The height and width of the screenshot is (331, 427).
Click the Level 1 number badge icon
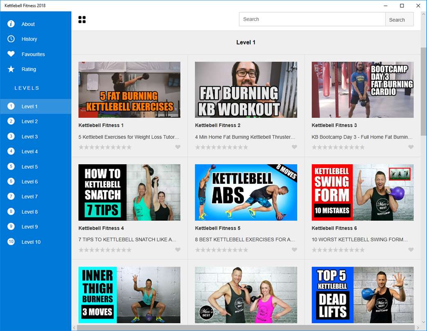(11, 106)
